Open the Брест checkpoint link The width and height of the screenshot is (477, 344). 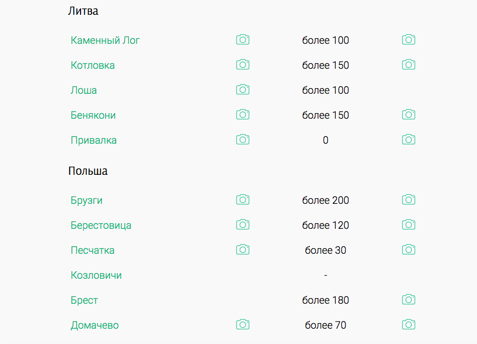pyautogui.click(x=84, y=300)
